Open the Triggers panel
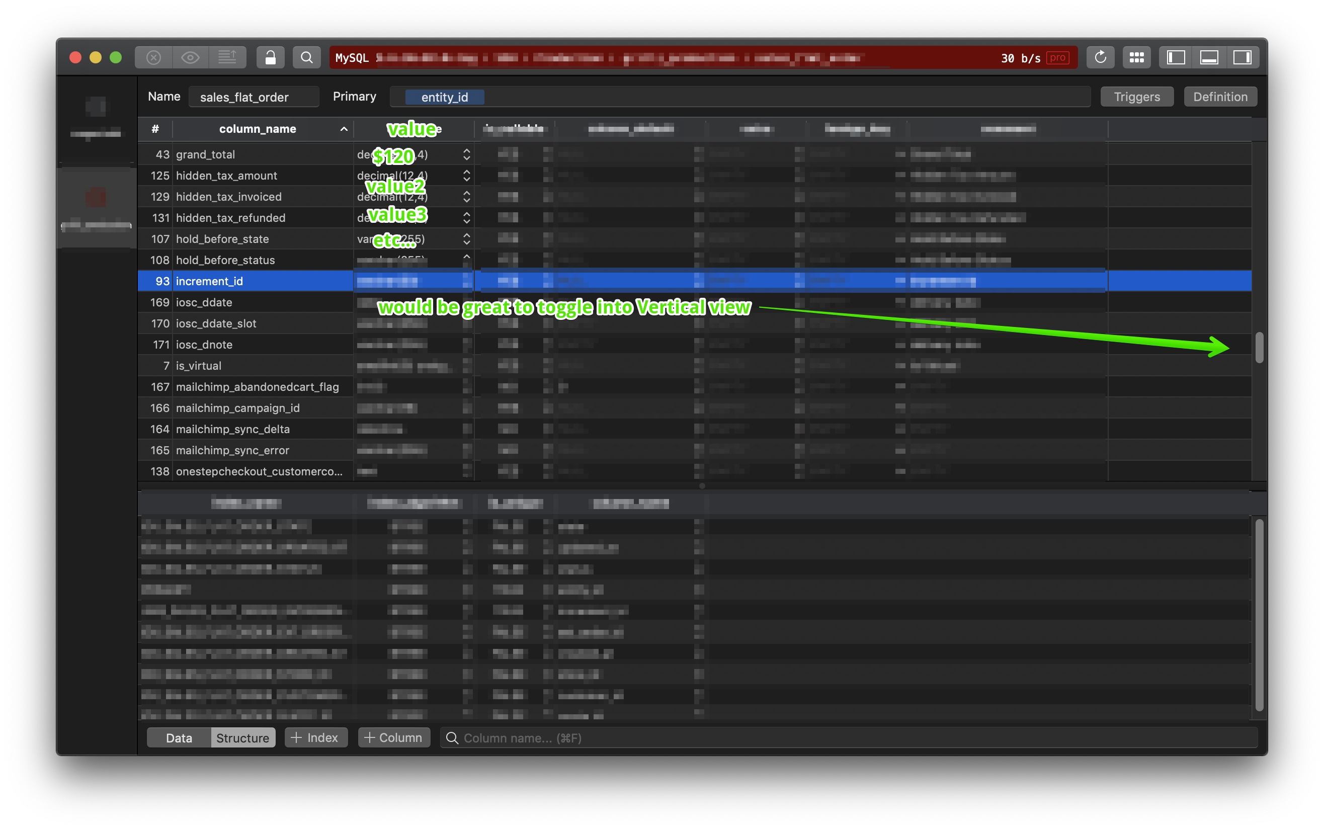 [x=1136, y=97]
